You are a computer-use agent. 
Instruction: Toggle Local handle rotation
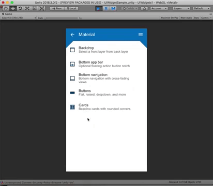tap(71, 8)
